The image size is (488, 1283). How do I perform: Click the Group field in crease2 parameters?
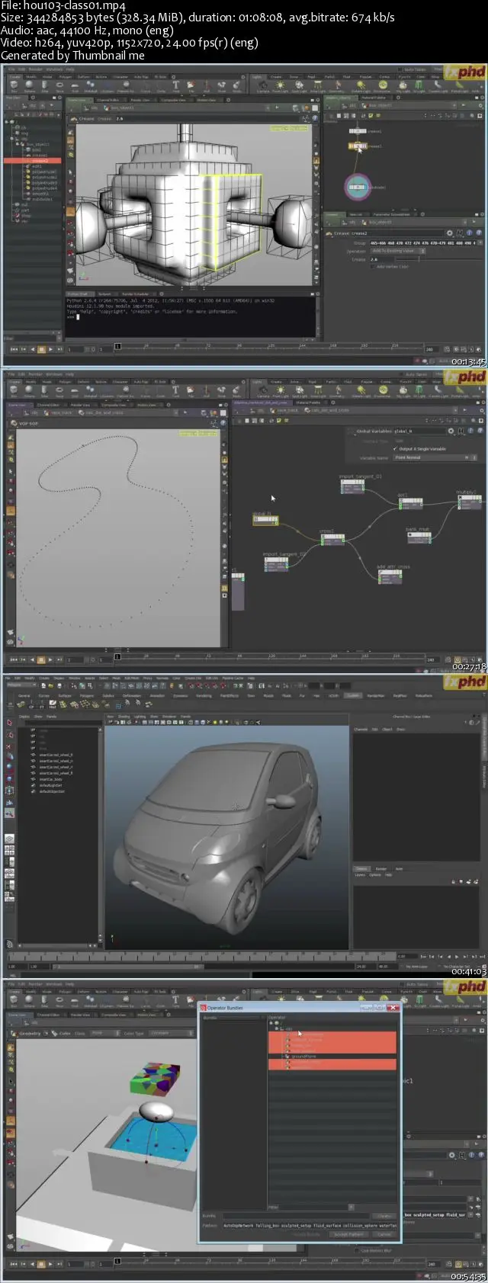point(422,243)
